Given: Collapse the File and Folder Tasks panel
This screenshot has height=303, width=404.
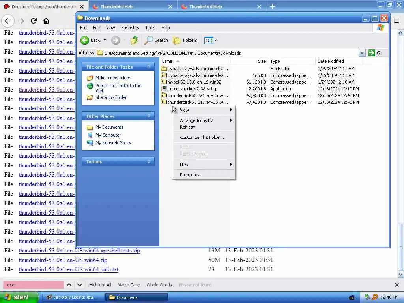Looking at the screenshot, I should [x=149, y=67].
